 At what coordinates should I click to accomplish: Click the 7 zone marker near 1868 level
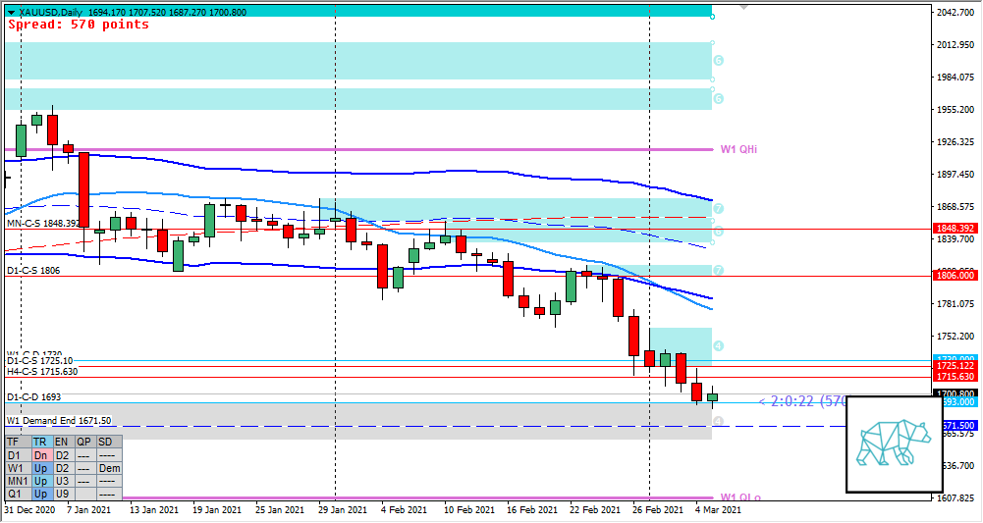pyautogui.click(x=719, y=209)
